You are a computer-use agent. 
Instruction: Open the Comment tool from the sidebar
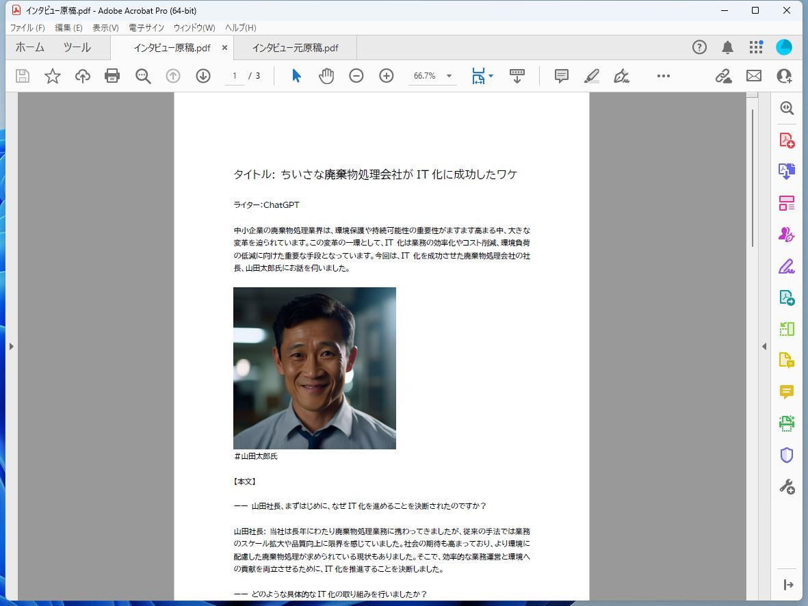click(786, 392)
